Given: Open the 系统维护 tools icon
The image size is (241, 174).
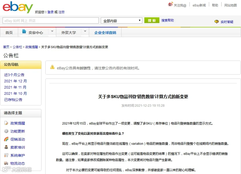Looking at the screenshot, I should click(x=6, y=155).
